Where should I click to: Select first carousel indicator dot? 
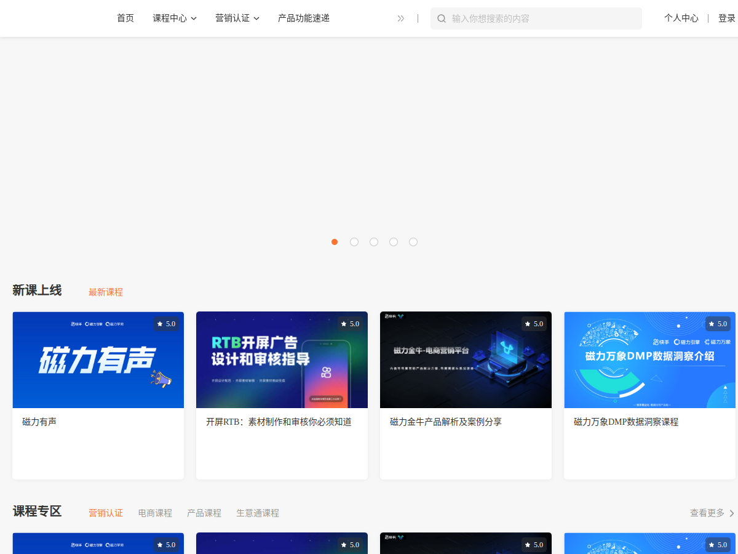(335, 242)
